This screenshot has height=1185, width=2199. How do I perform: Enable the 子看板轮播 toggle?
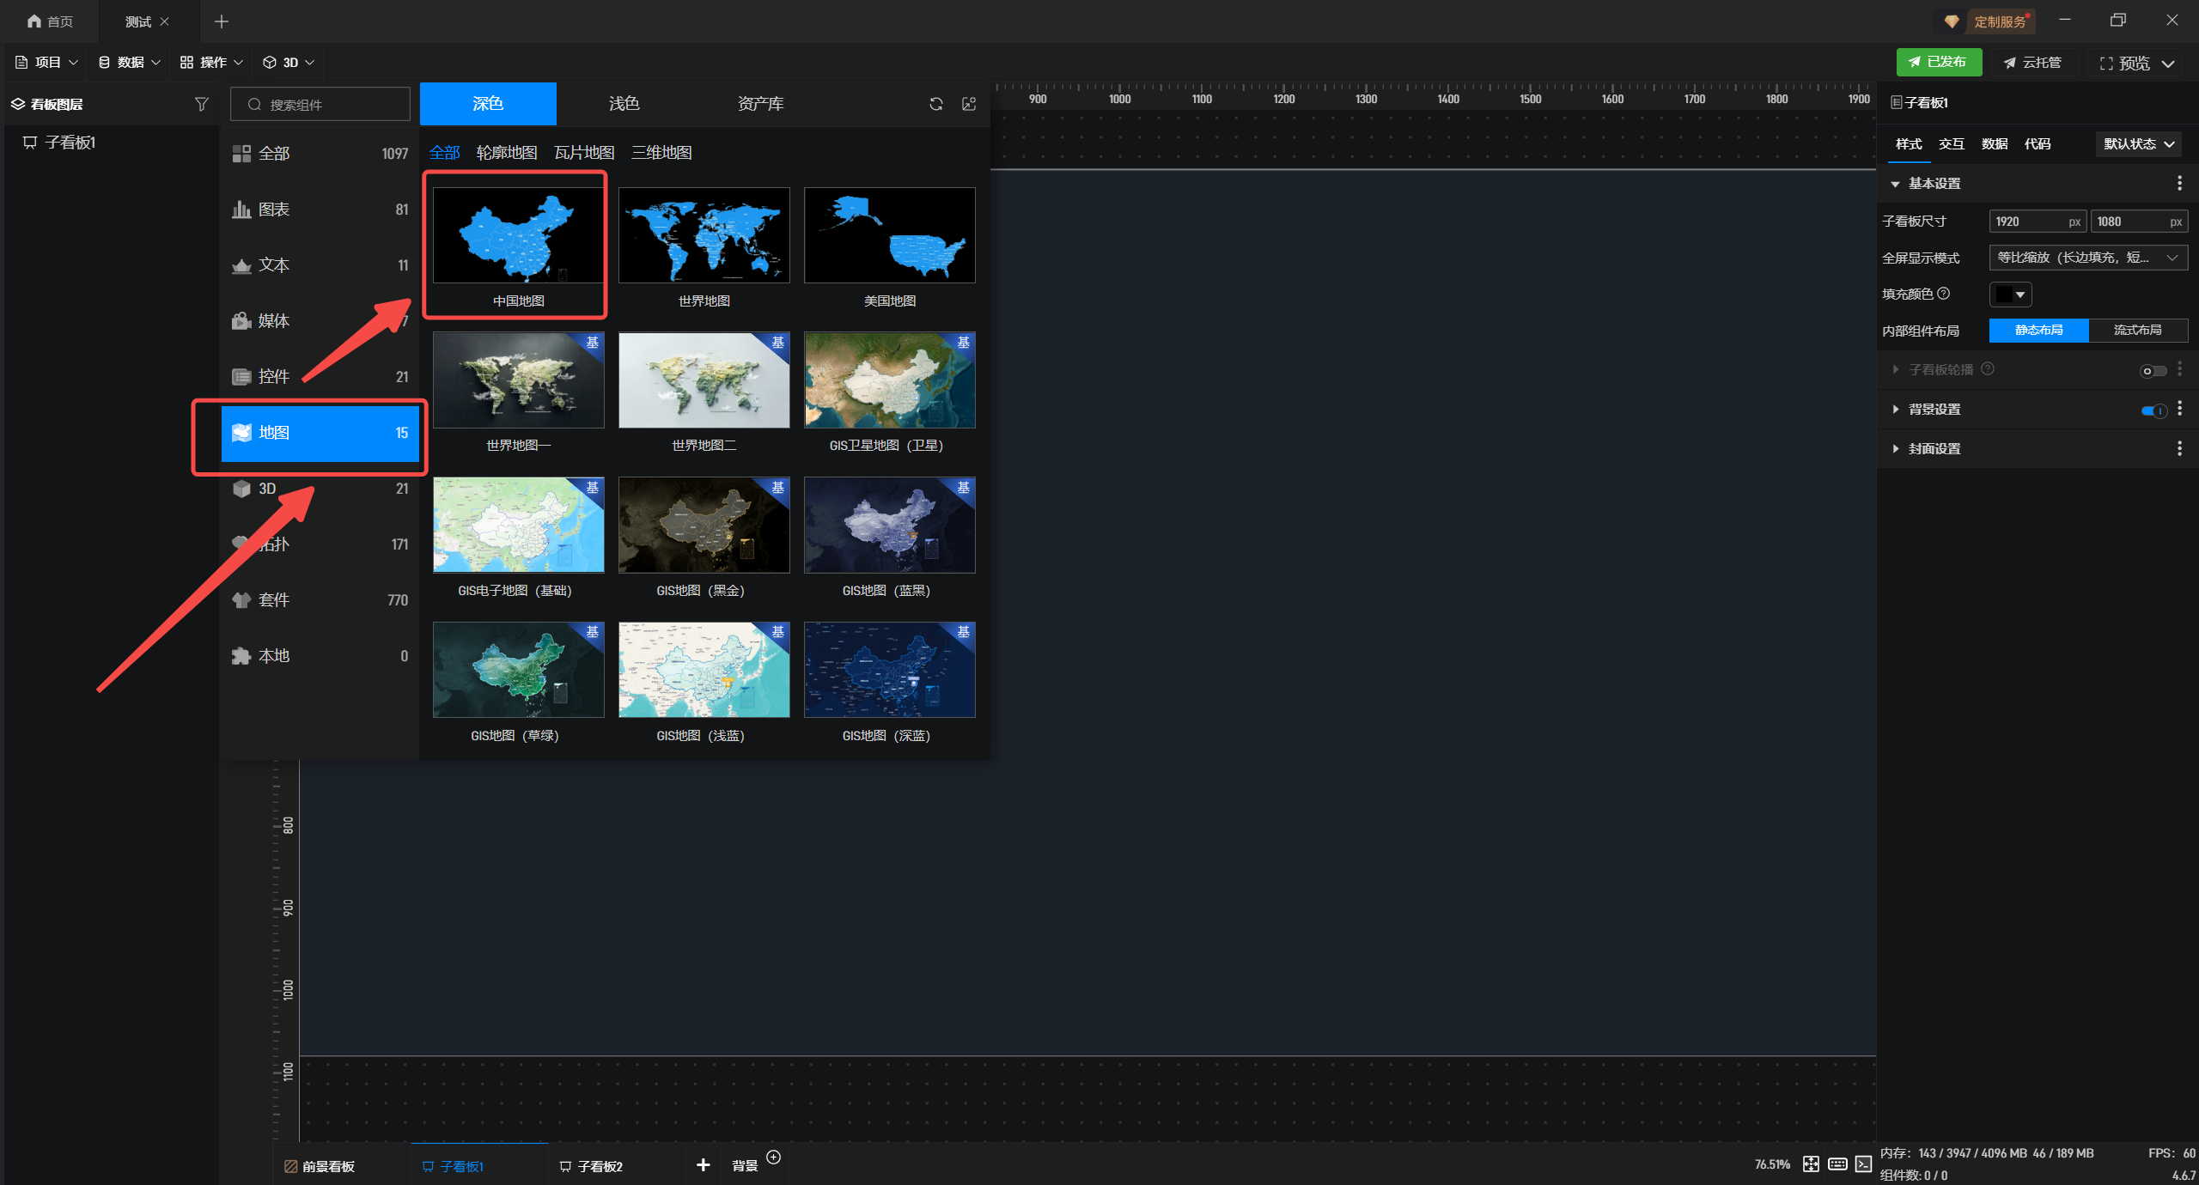(x=2153, y=371)
